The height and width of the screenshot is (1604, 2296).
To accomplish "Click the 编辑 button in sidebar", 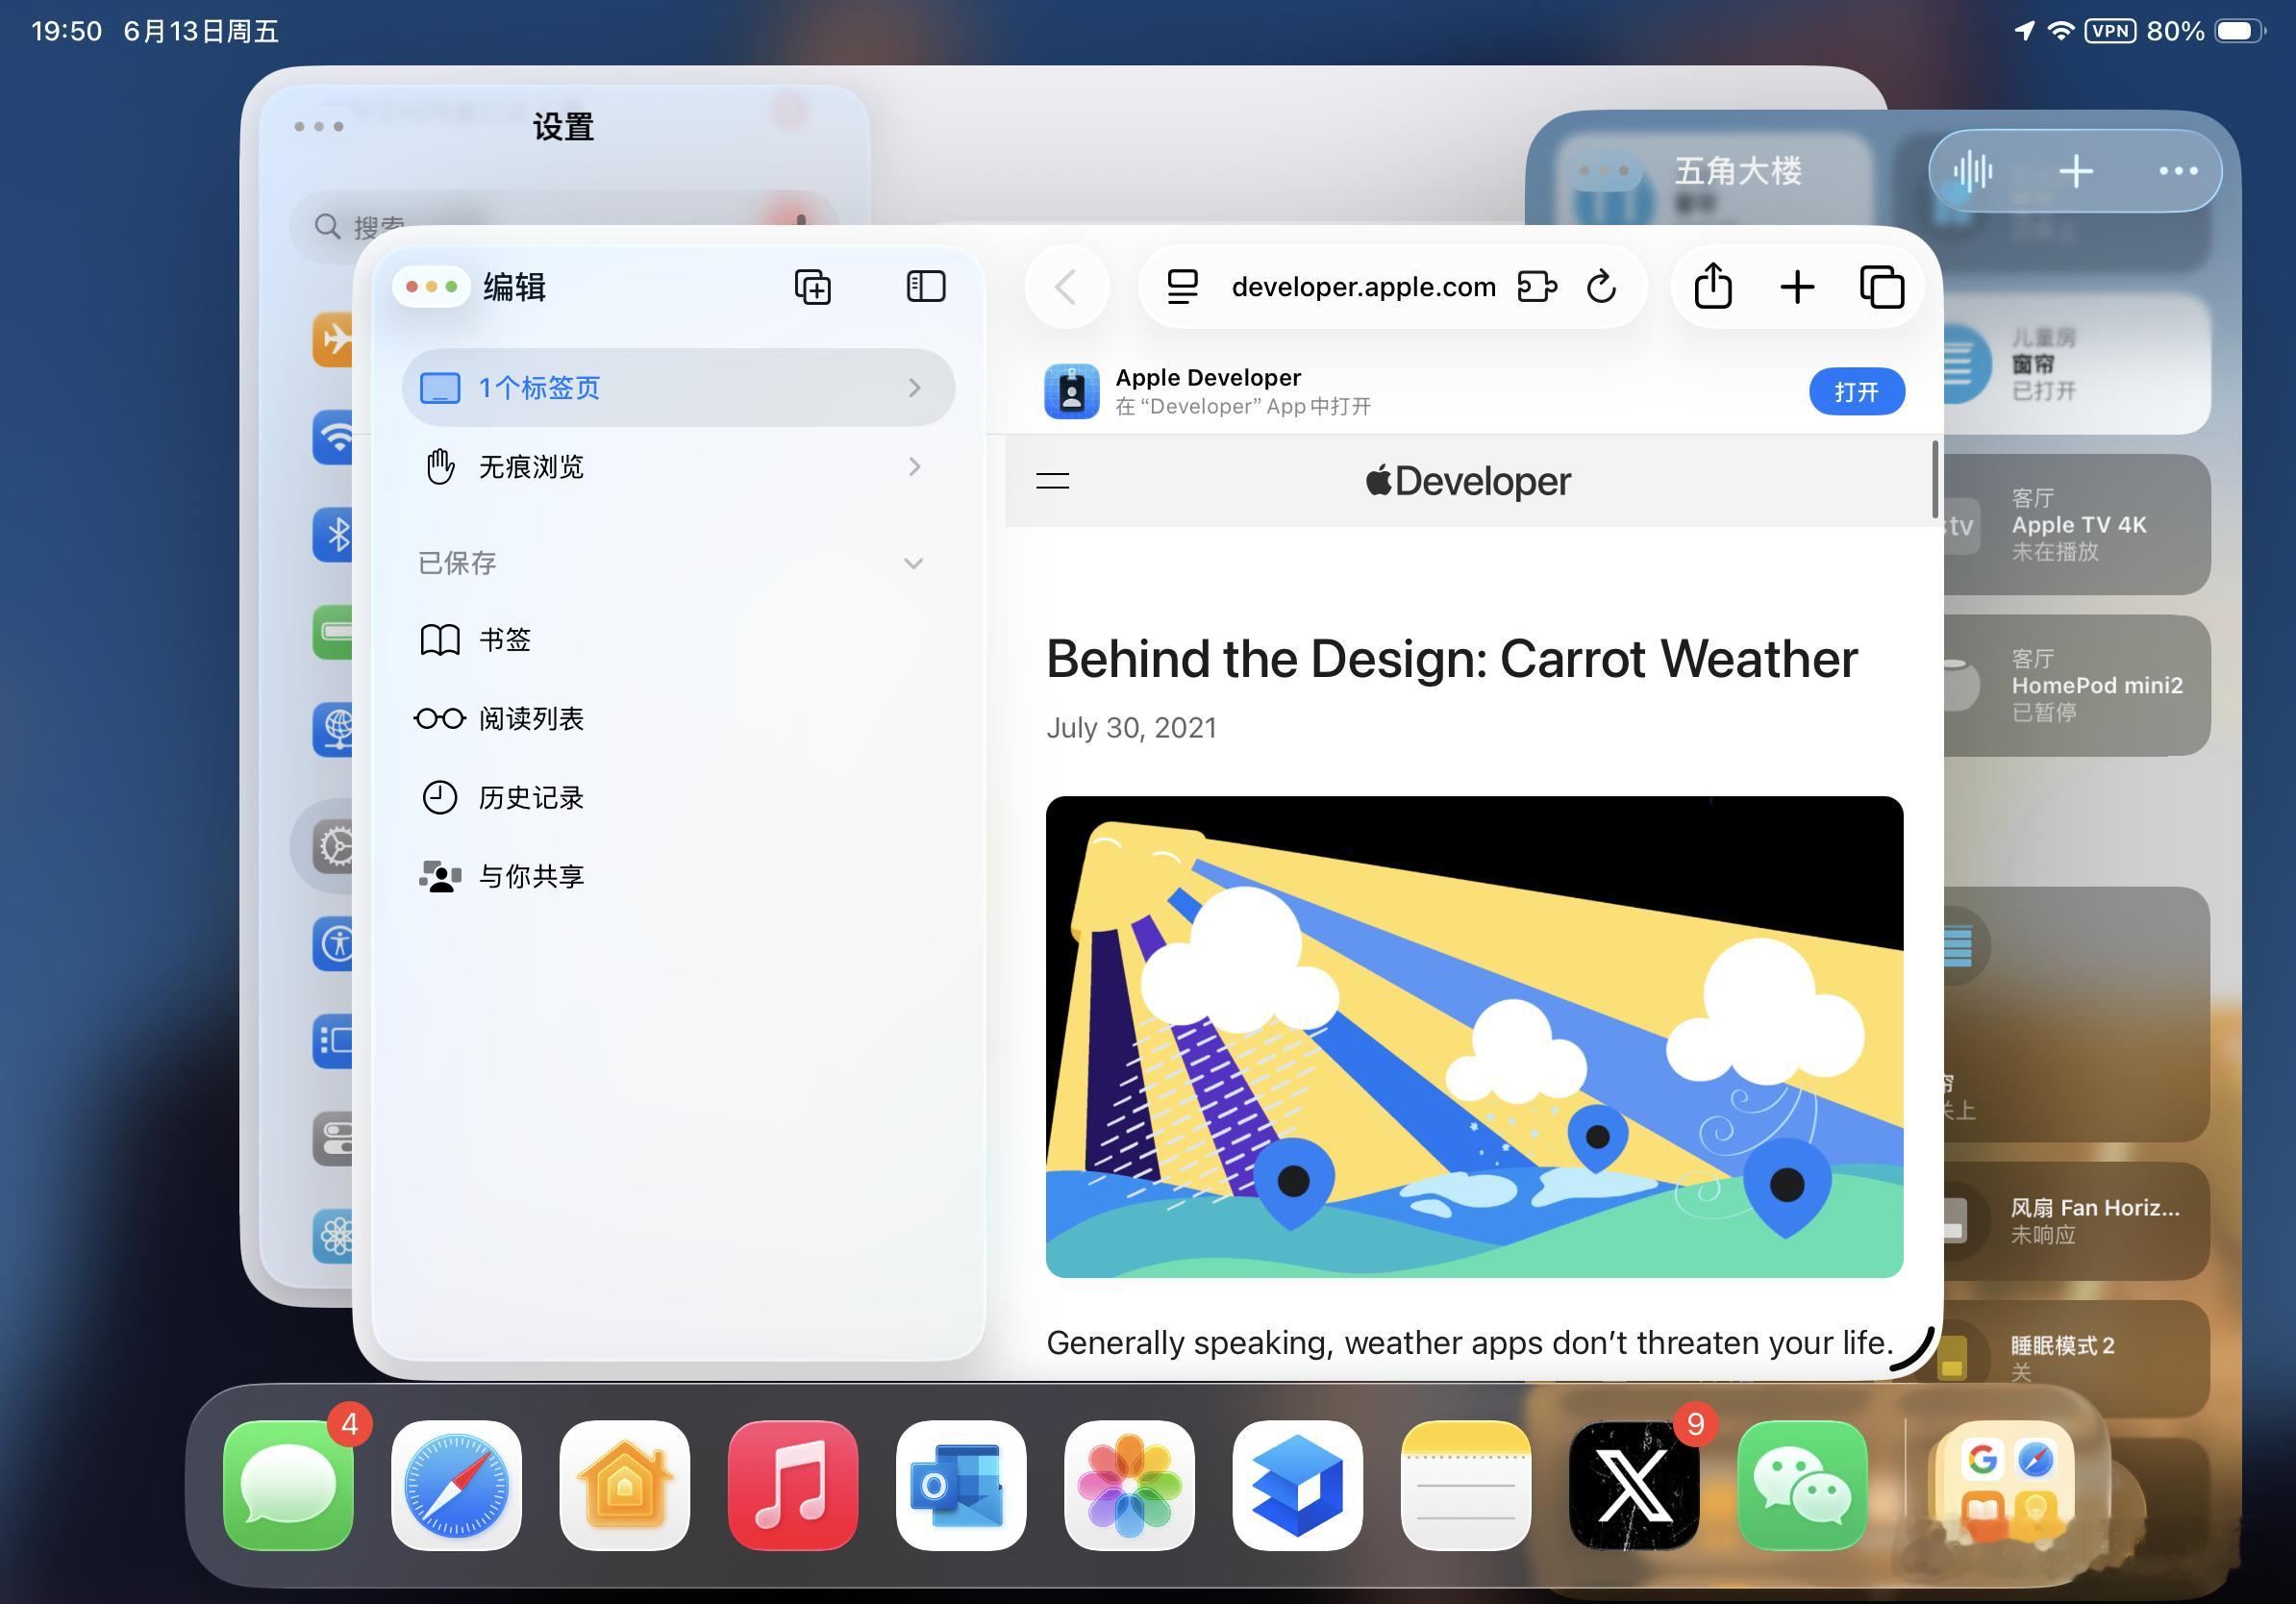I will pyautogui.click(x=514, y=287).
